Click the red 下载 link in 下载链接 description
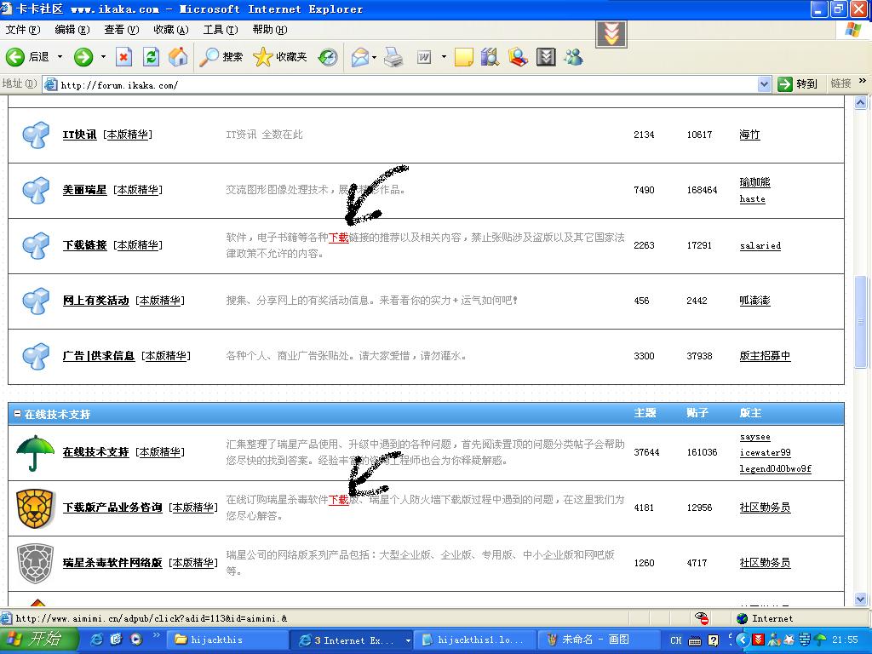The height and width of the screenshot is (654, 872). (339, 238)
